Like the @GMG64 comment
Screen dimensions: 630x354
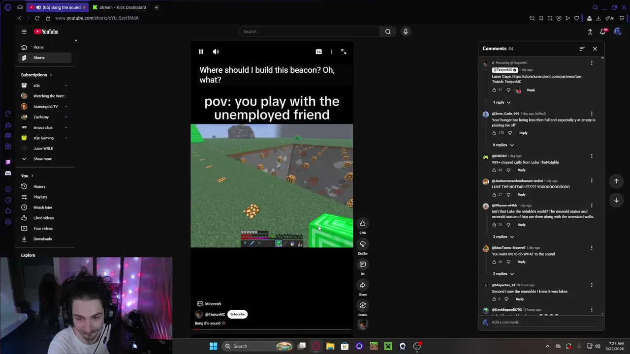click(x=494, y=170)
